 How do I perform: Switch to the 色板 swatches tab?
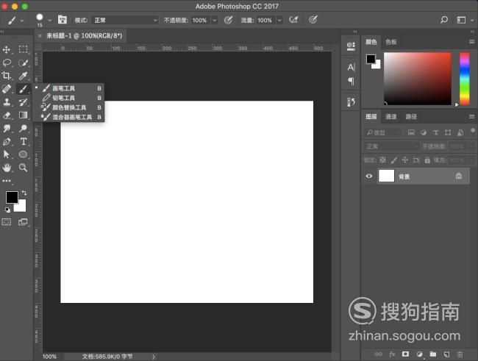390,42
